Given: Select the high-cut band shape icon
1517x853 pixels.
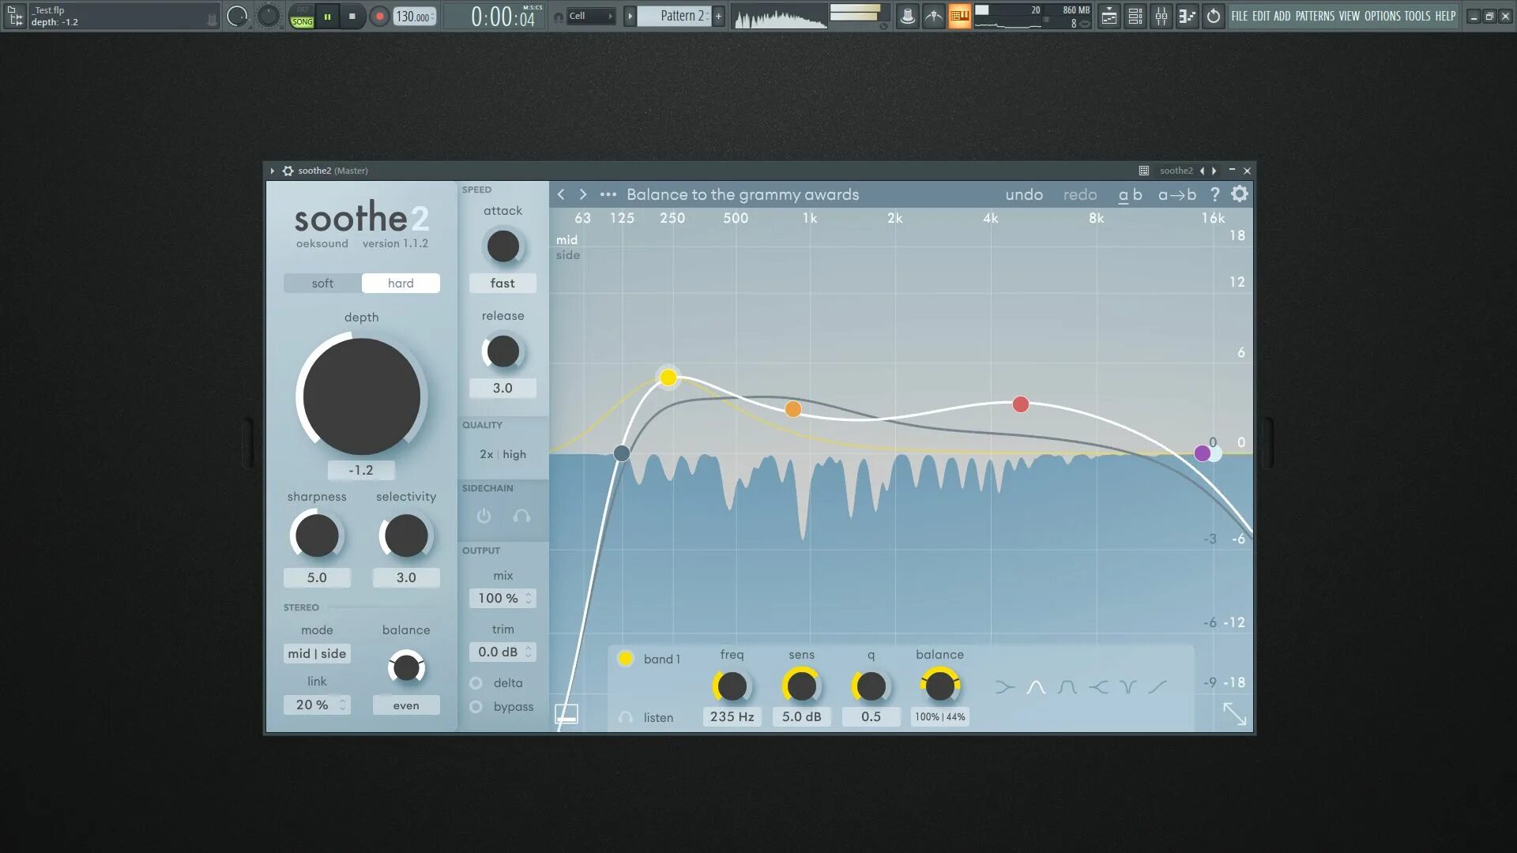Looking at the screenshot, I should click(1098, 687).
